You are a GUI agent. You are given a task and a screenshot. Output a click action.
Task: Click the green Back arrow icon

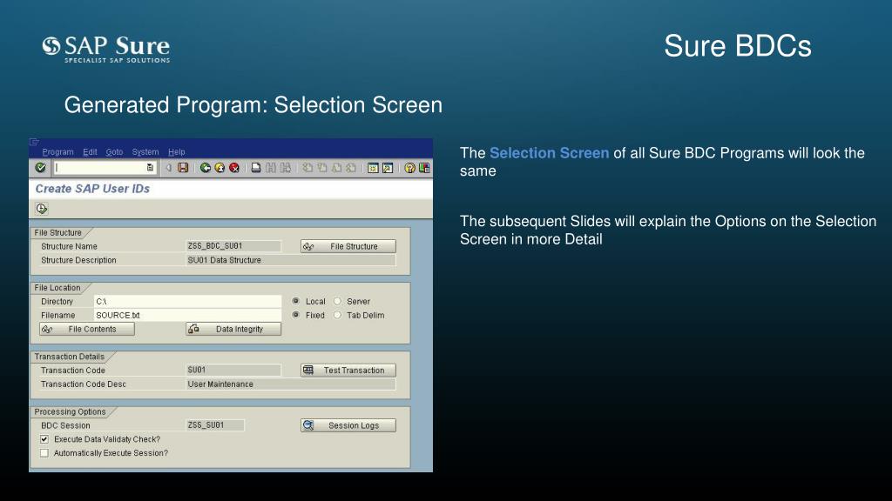pyautogui.click(x=206, y=168)
